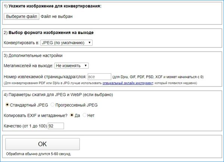Click the arrow of the JPEG (по умолчанию) combo box
This screenshot has height=162, width=224.
pos(90,43)
